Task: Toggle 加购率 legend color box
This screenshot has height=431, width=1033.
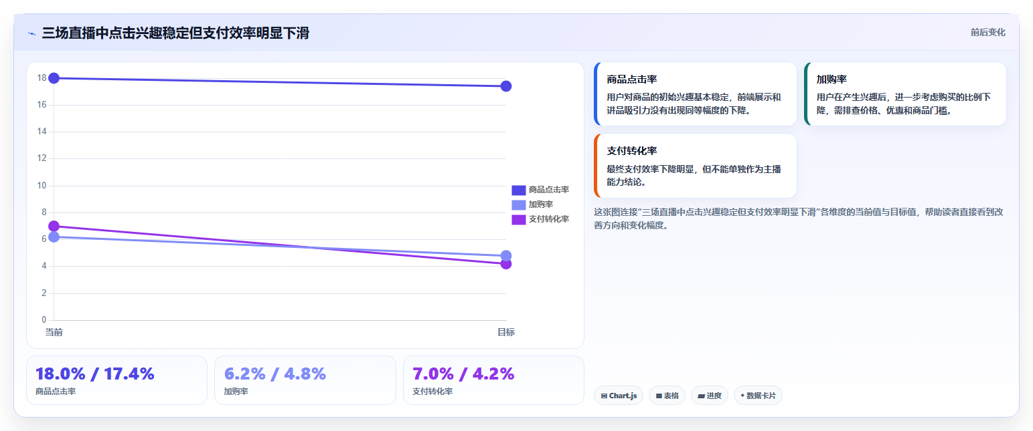Action: pyautogui.click(x=518, y=204)
